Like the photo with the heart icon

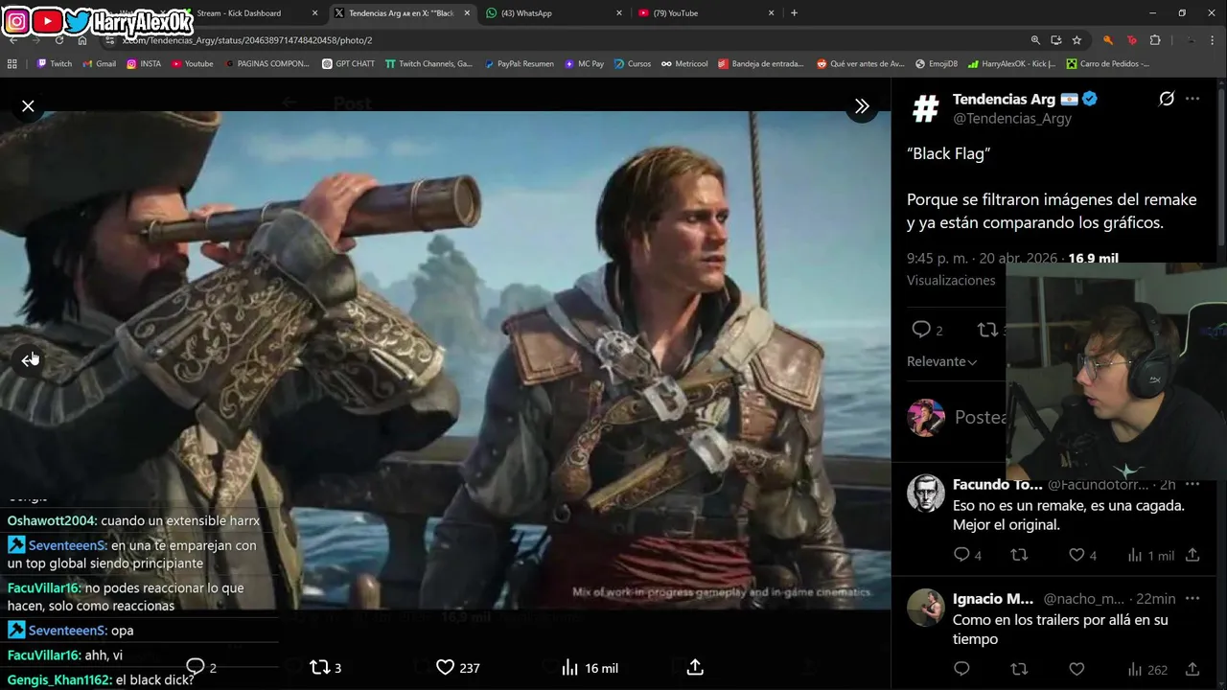pos(445,667)
